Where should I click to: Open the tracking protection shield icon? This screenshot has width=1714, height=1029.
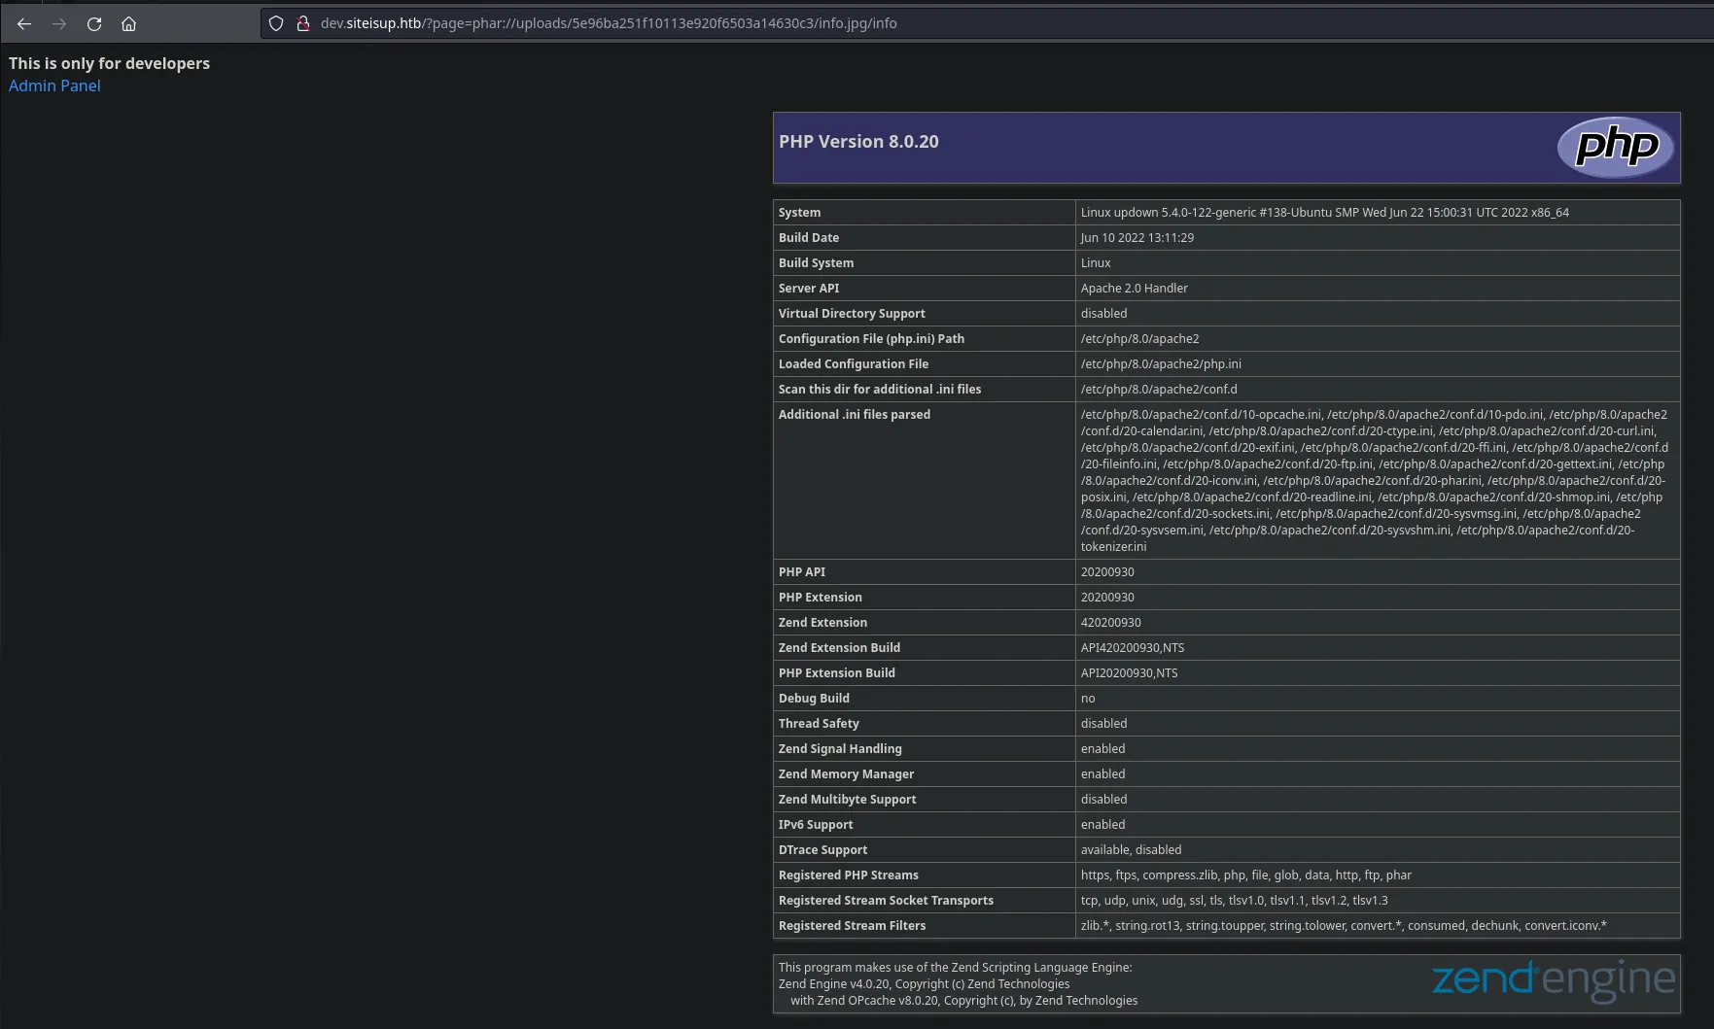pos(276,23)
